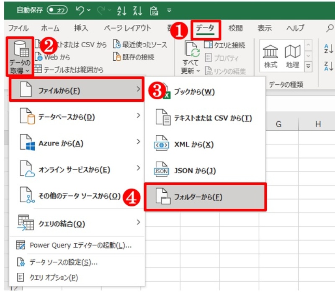This screenshot has width=335, height=292.
Task: Click データ ソースの設定(S)
Action: [x=77, y=262]
